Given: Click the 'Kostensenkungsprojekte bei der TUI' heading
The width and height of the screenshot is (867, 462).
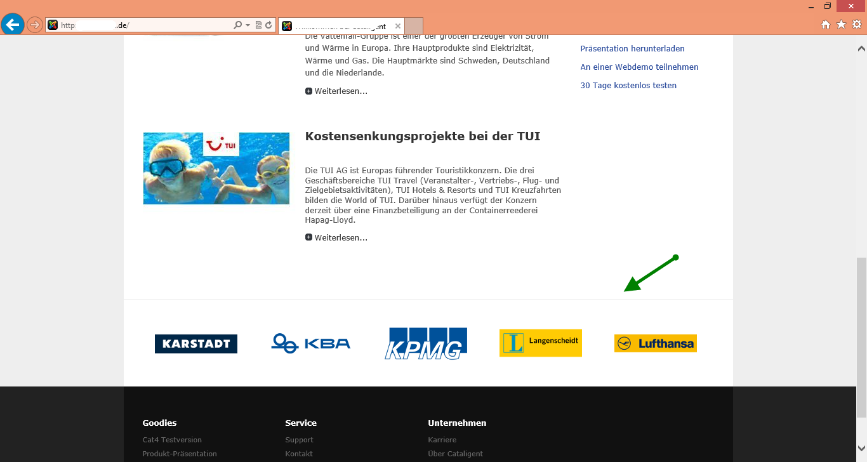Looking at the screenshot, I should tap(423, 136).
